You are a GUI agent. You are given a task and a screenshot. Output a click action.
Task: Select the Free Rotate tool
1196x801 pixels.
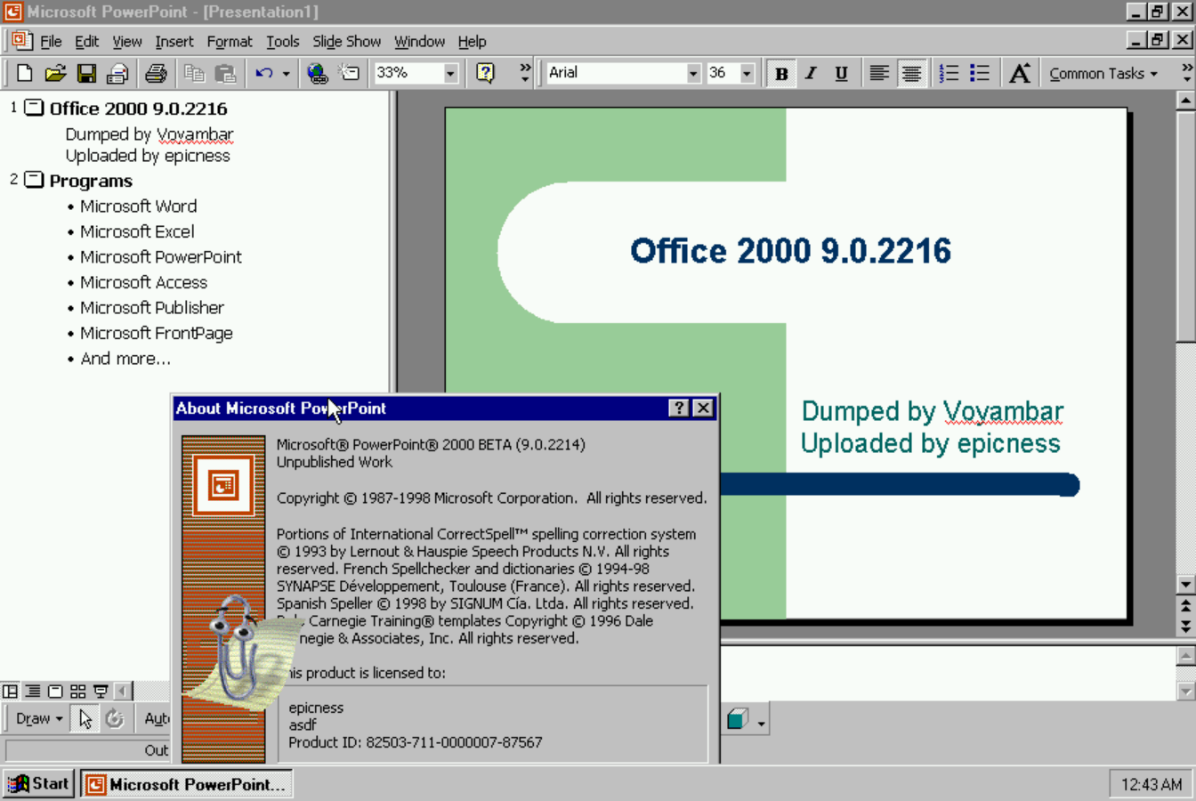[x=115, y=718]
